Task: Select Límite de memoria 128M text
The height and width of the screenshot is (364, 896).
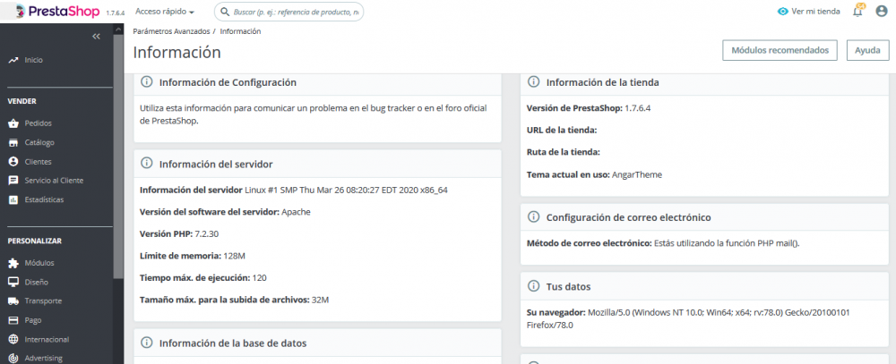Action: (x=193, y=256)
